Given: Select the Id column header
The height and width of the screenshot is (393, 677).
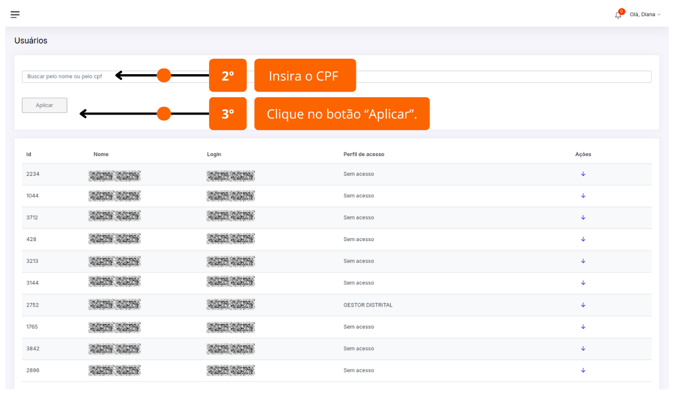Looking at the screenshot, I should click(29, 154).
